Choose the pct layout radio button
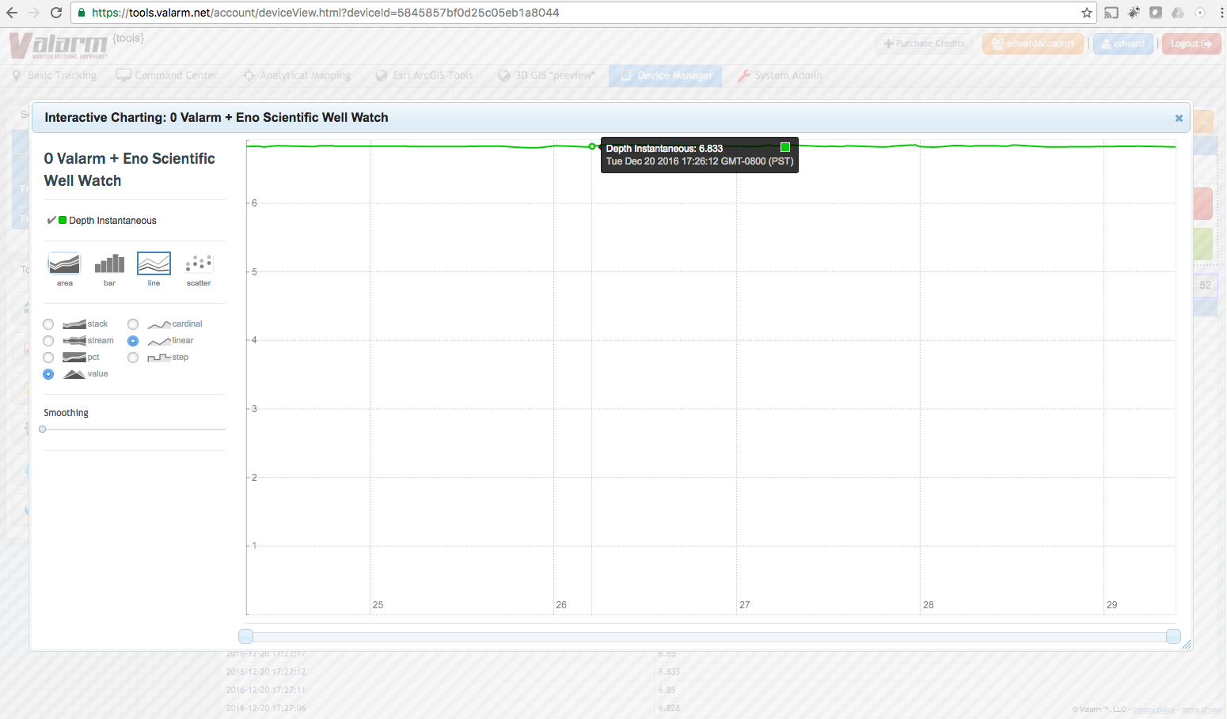1227x719 pixels. point(48,358)
